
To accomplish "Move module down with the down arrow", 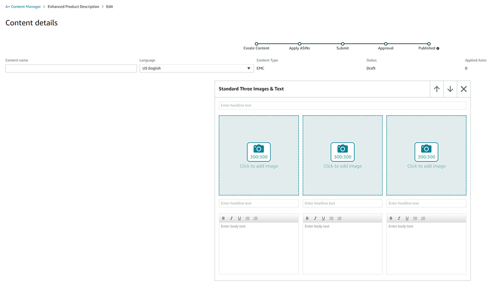I will (450, 89).
